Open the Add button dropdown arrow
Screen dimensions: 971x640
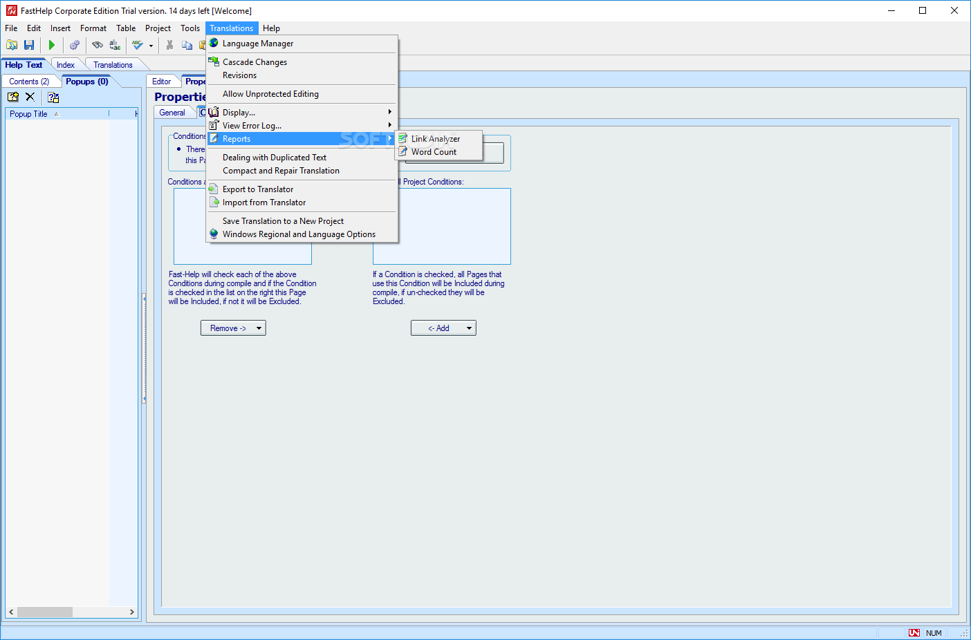pyautogui.click(x=470, y=328)
